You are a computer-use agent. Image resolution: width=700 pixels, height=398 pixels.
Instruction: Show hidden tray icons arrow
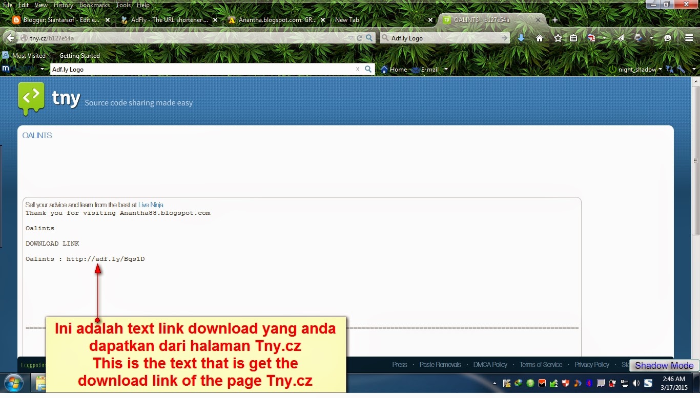click(x=495, y=383)
